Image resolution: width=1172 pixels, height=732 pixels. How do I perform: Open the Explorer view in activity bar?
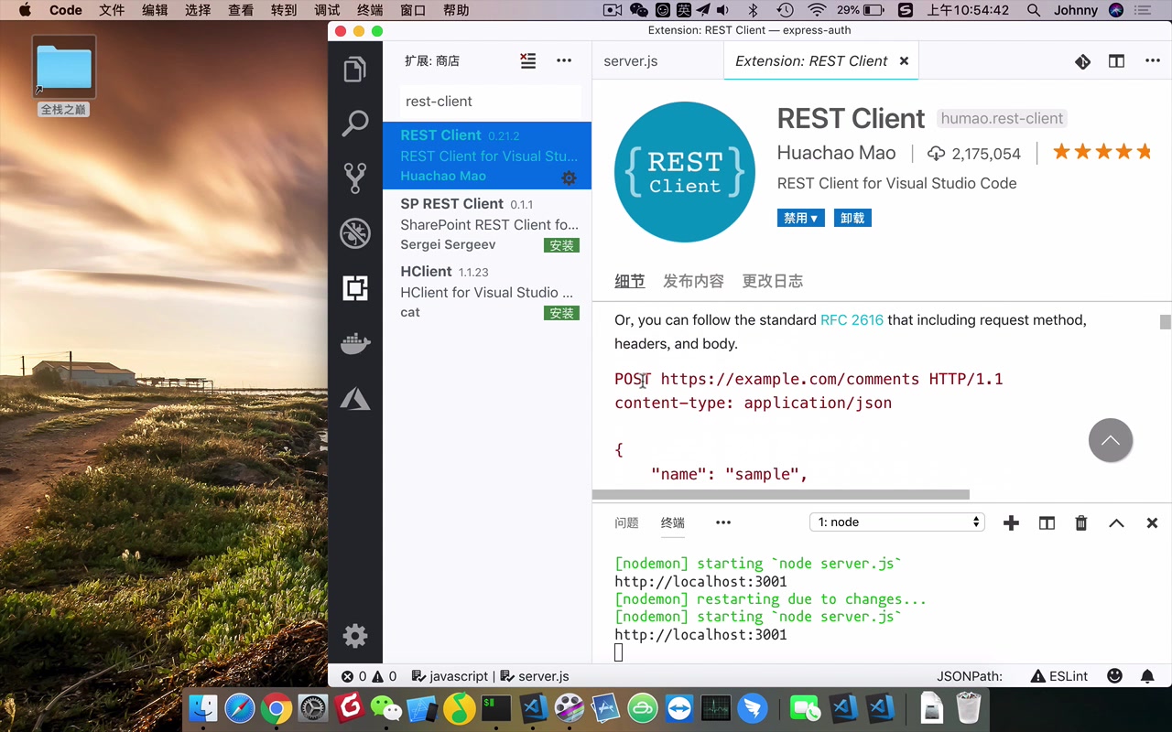(355, 70)
